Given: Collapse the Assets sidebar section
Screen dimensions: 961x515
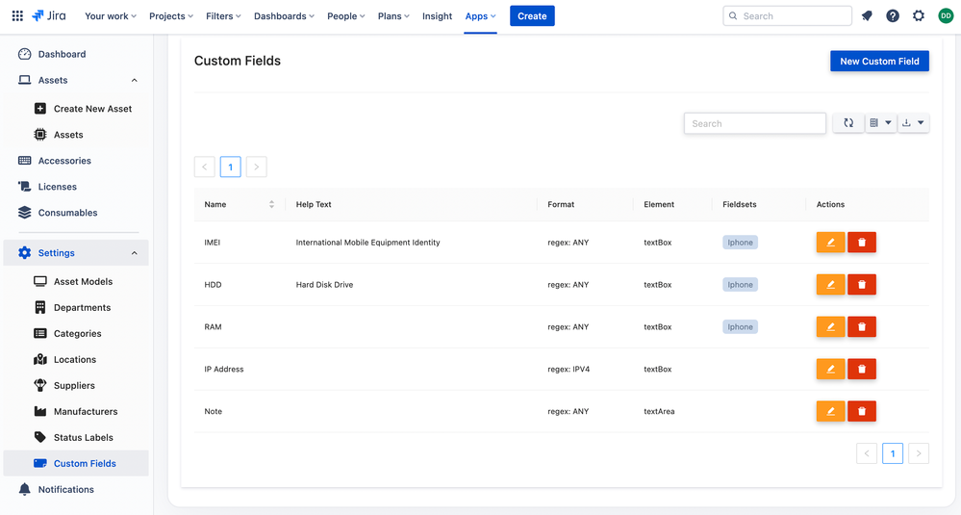Looking at the screenshot, I should point(135,80).
